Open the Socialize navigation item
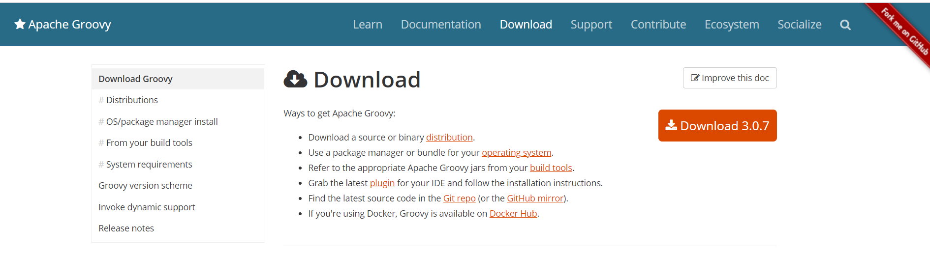Viewport: 930px width, 255px height. pyautogui.click(x=800, y=25)
